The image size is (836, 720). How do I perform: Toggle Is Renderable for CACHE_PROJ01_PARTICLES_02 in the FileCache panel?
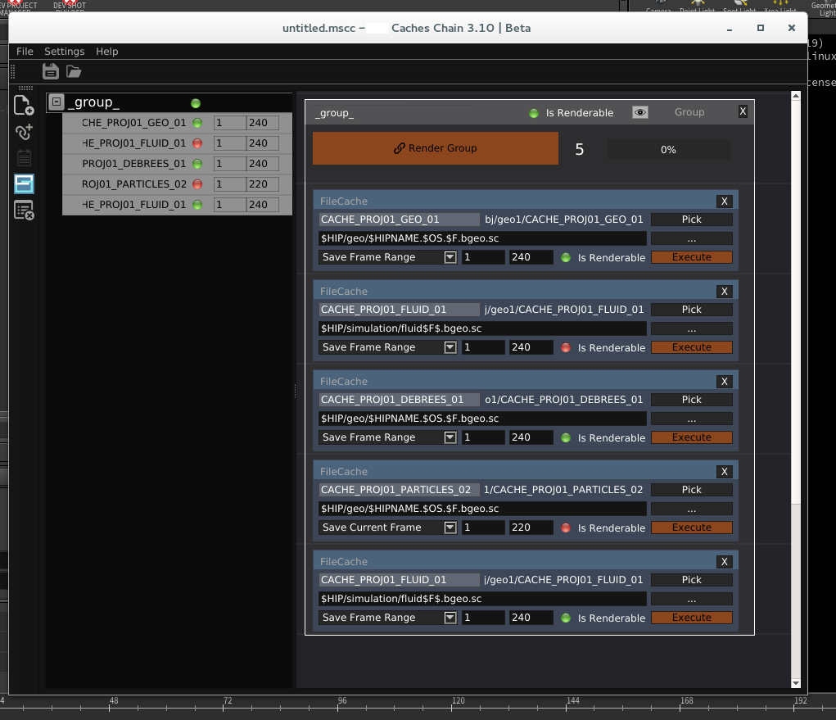(x=566, y=528)
